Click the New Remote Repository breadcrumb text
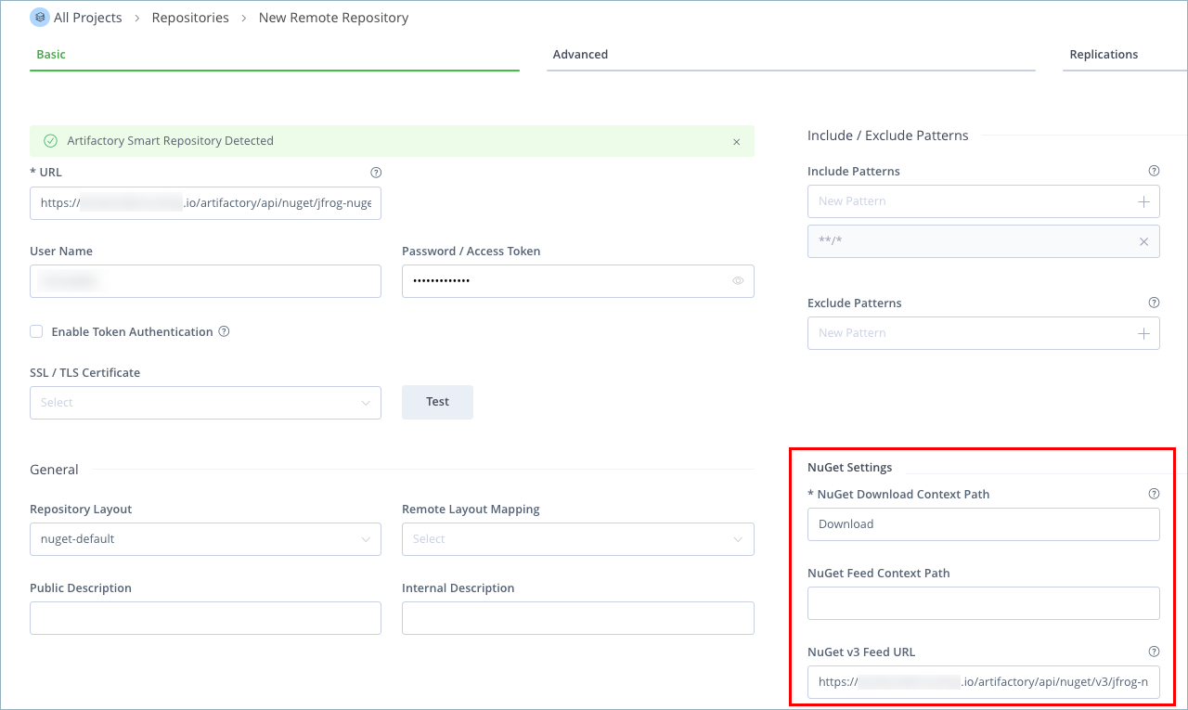 point(333,18)
